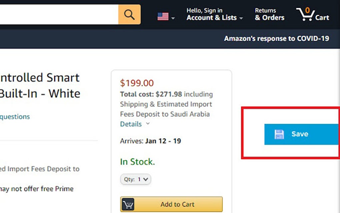Click the $199.00 price text
Screen dimensions: 340x213
coord(137,83)
